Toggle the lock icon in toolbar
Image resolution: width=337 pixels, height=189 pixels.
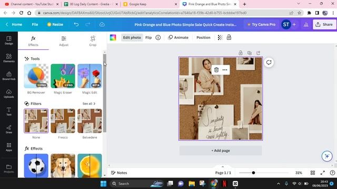pyautogui.click(x=229, y=37)
